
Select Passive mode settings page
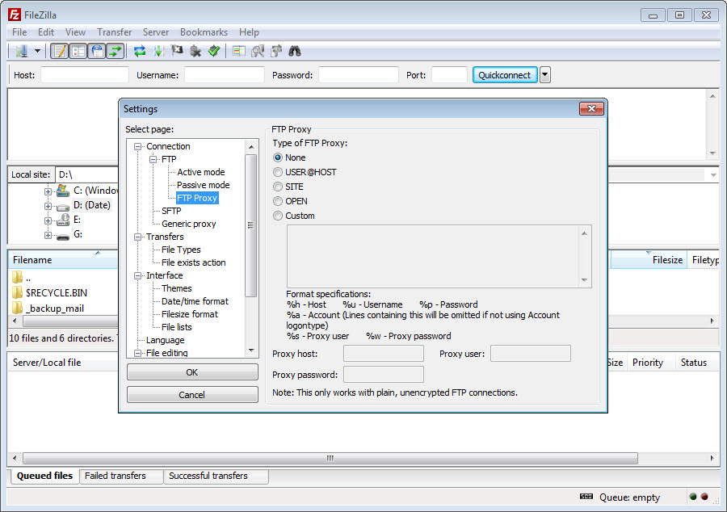pyautogui.click(x=203, y=185)
